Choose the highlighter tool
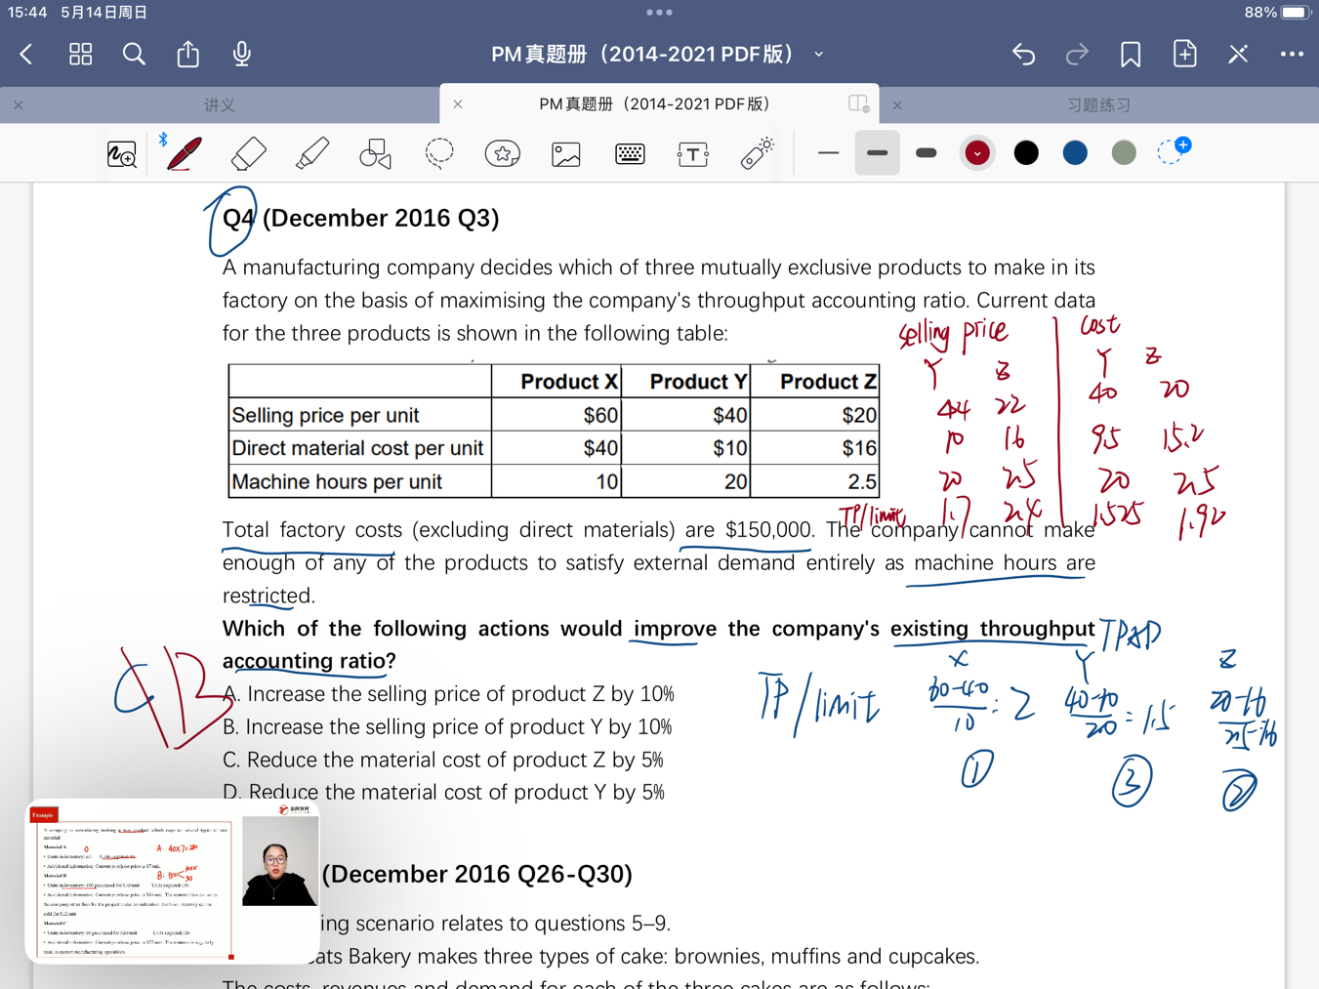Image resolution: width=1319 pixels, height=989 pixels. click(311, 153)
